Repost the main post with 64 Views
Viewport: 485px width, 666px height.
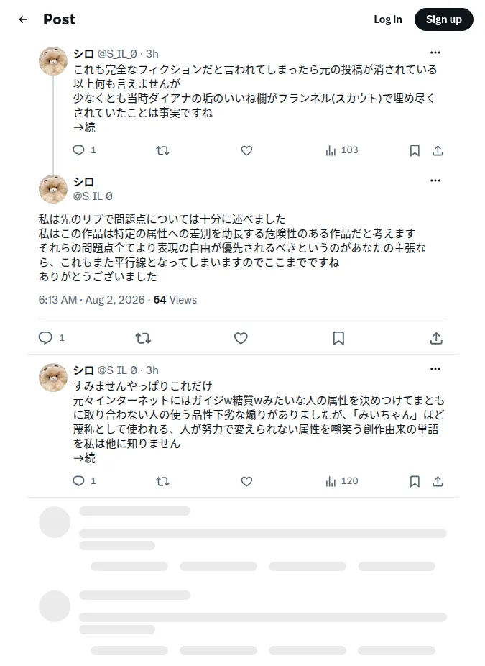click(x=143, y=338)
